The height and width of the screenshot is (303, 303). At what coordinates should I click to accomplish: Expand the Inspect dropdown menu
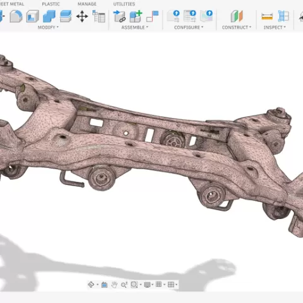click(275, 27)
